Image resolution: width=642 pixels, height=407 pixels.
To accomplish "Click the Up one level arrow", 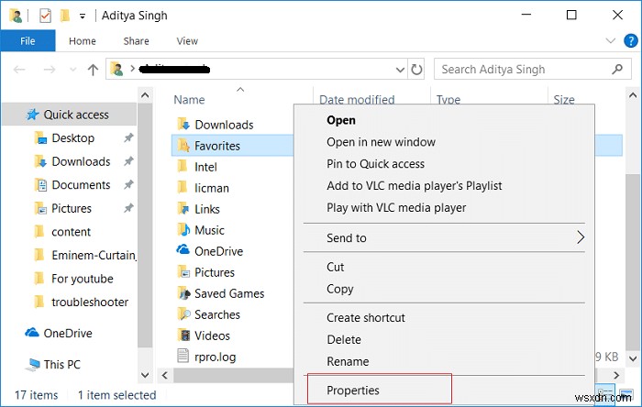I will [92, 70].
